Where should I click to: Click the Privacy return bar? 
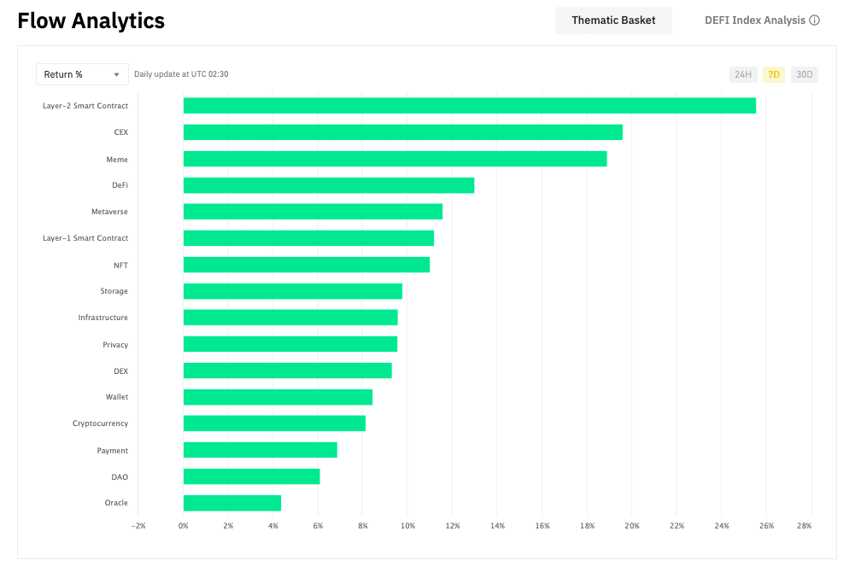(290, 344)
